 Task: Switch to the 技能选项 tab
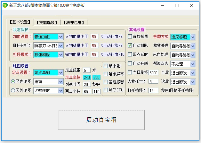pyautogui.click(x=47, y=22)
